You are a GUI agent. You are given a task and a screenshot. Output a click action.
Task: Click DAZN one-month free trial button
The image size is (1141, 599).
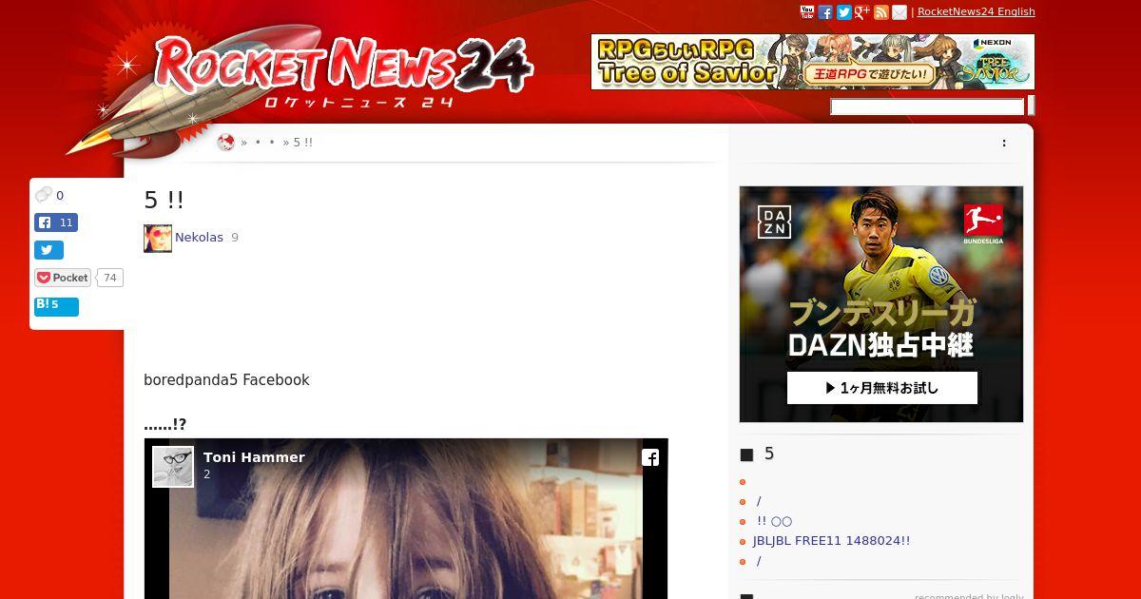pyautogui.click(x=882, y=388)
